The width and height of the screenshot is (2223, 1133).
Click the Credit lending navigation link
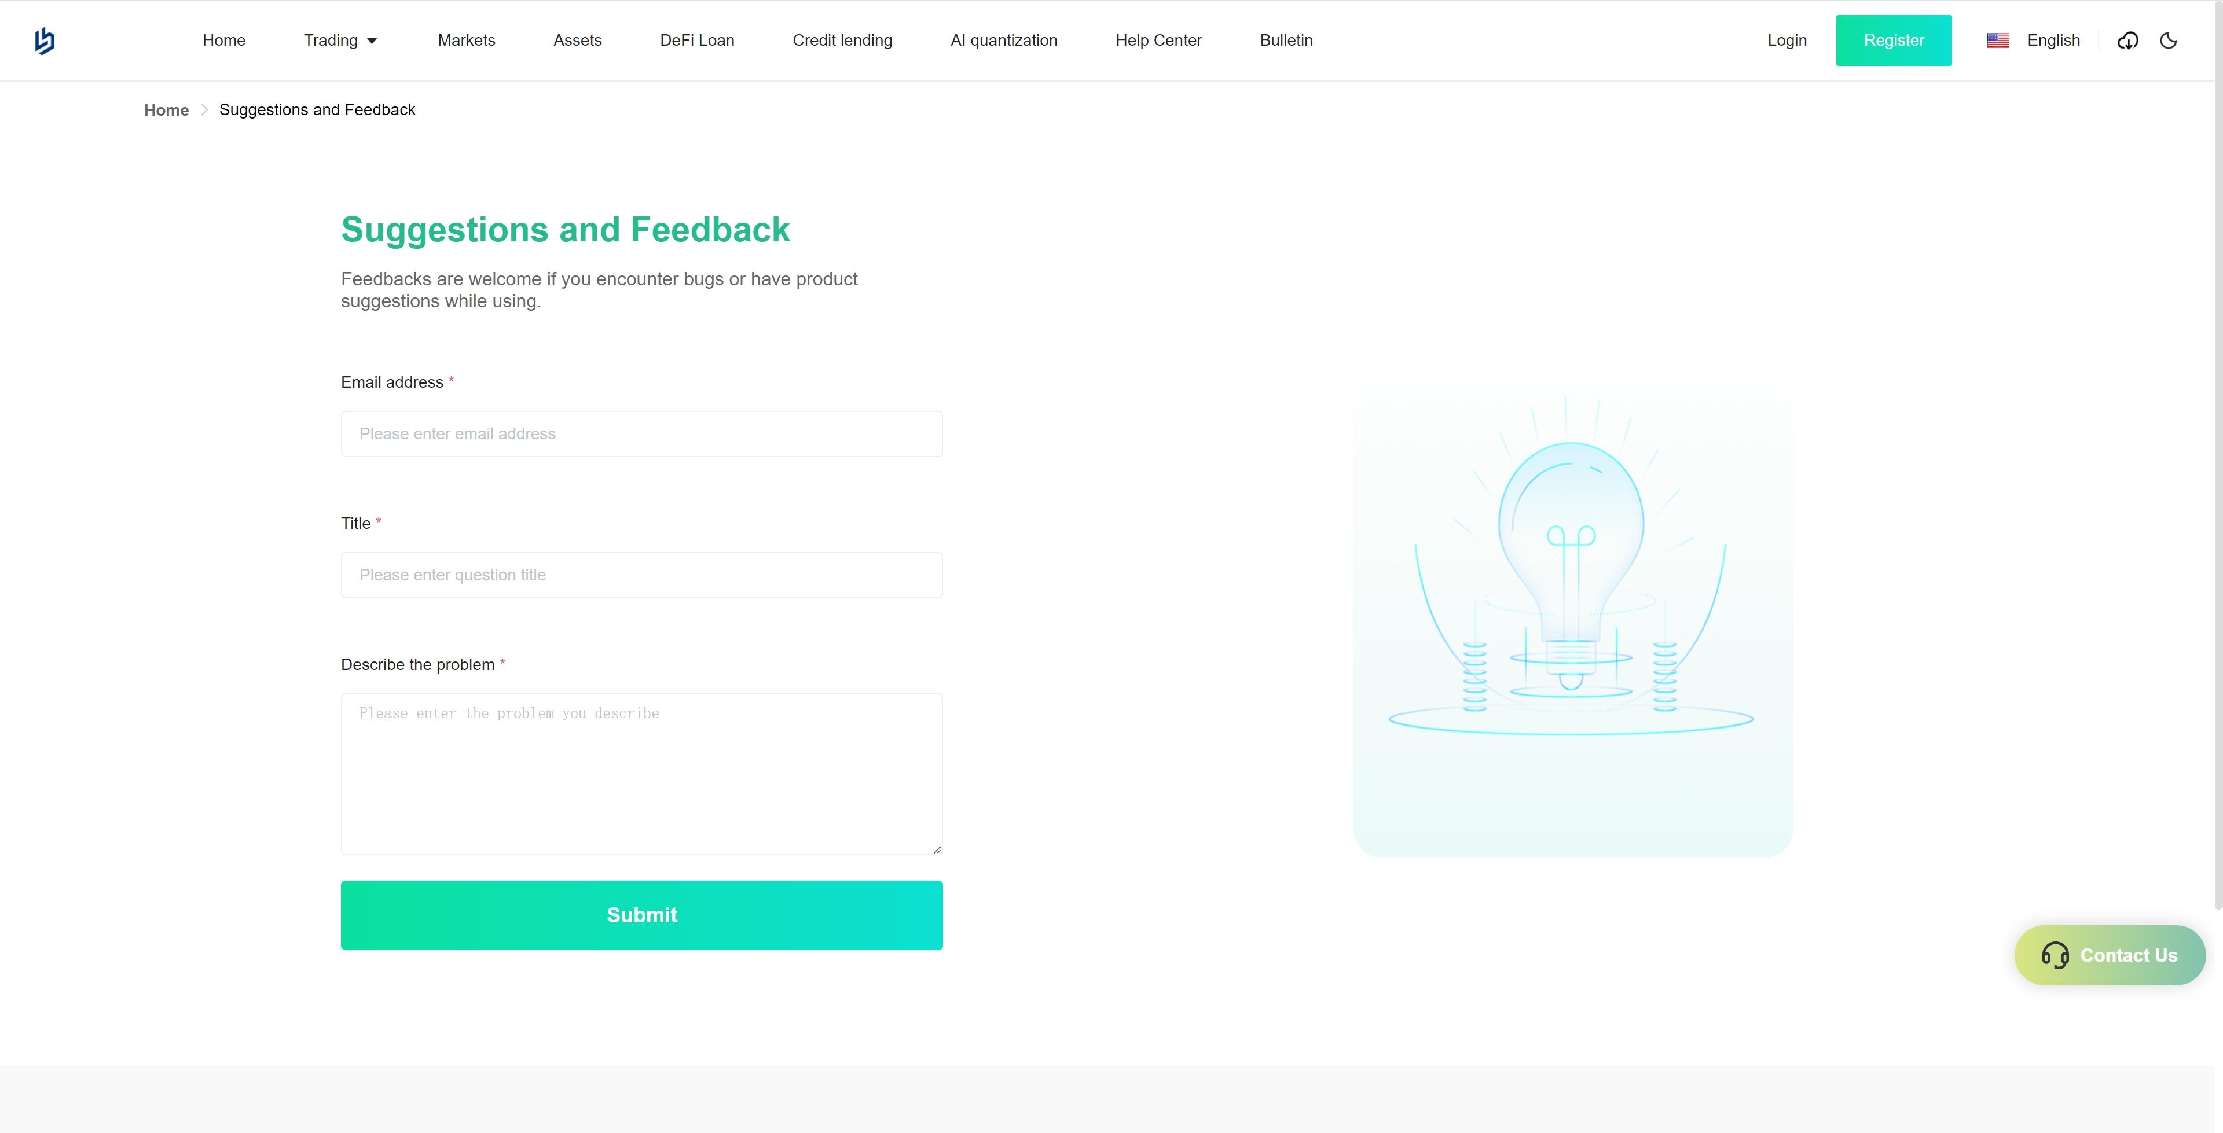(x=843, y=39)
